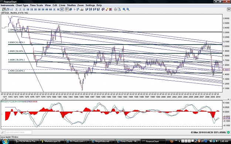231x144 pixels.
Task: Open the View menu
Action: (48, 5)
